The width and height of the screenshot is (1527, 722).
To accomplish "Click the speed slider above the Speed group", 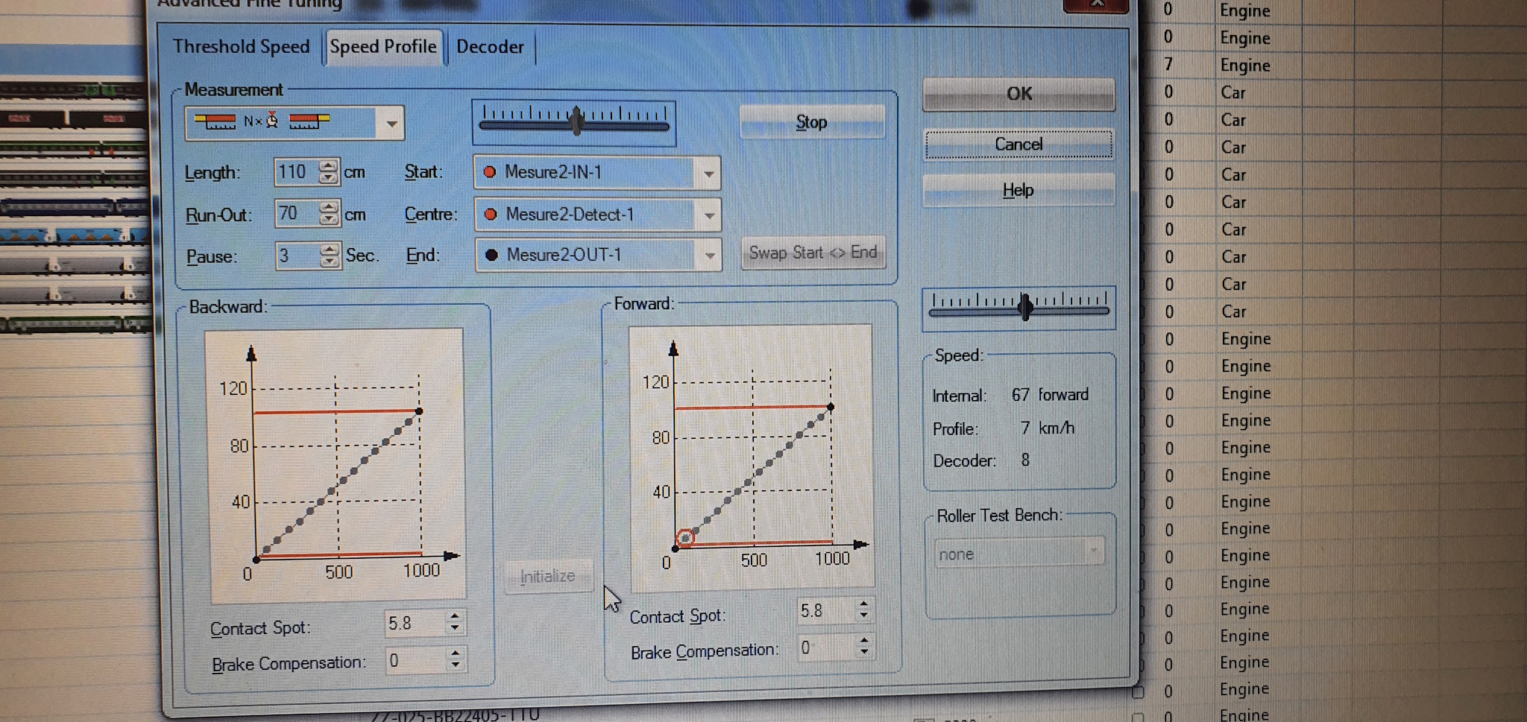I will [1025, 306].
